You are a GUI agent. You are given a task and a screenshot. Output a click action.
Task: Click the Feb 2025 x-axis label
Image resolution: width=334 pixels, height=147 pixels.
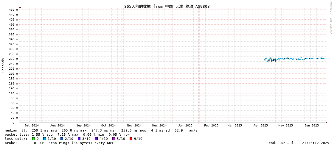point(211,126)
